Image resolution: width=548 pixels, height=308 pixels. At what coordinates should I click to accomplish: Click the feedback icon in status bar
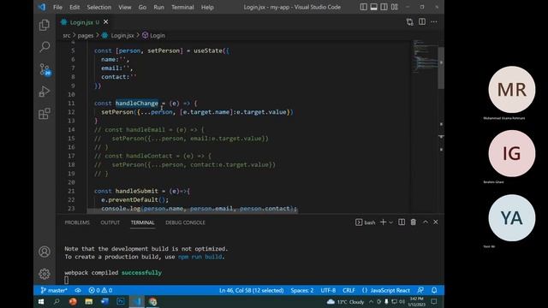(420, 290)
